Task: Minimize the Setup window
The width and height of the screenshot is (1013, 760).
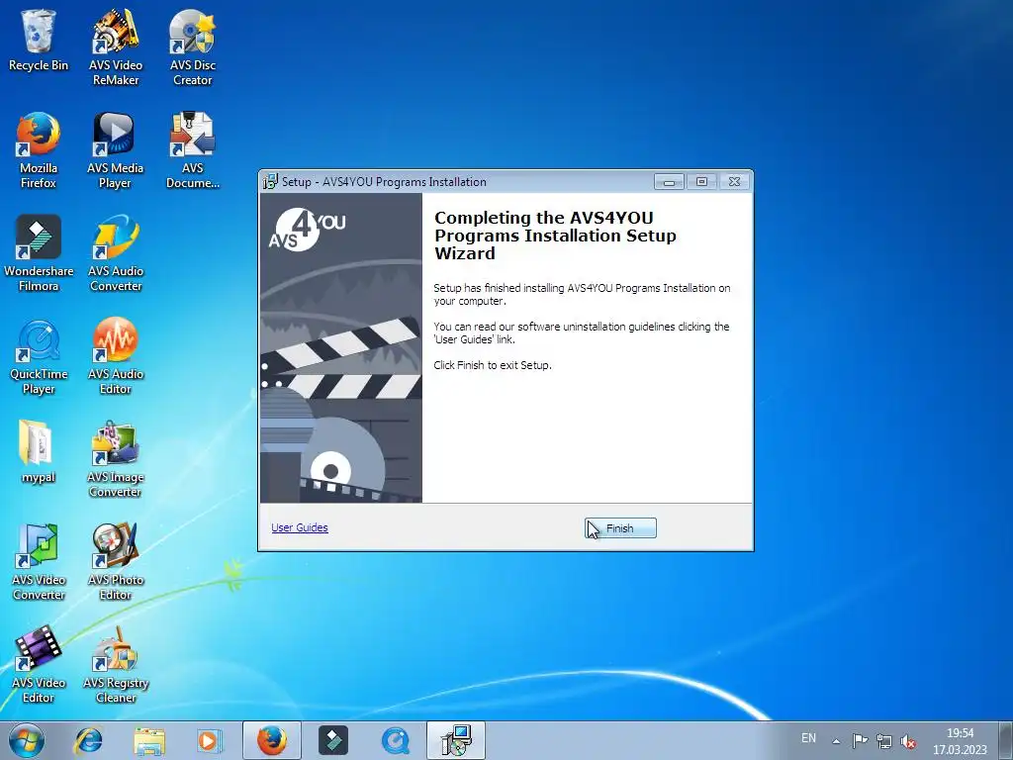Action: pos(669,182)
